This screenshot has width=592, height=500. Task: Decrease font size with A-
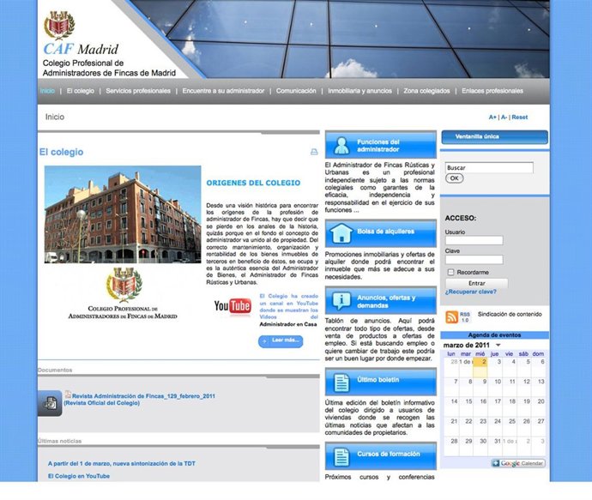(x=504, y=117)
